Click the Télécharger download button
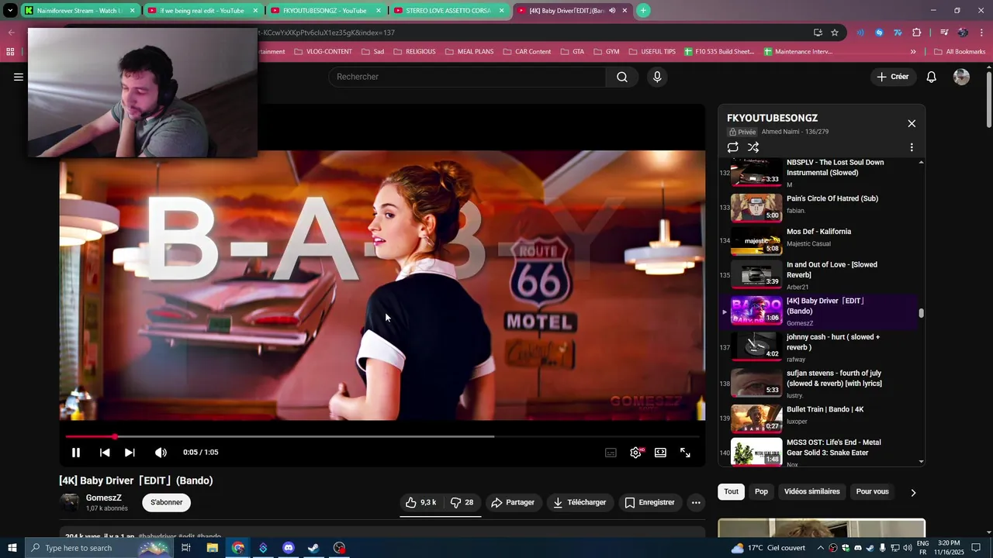Screen dimensions: 993x558 [579, 502]
